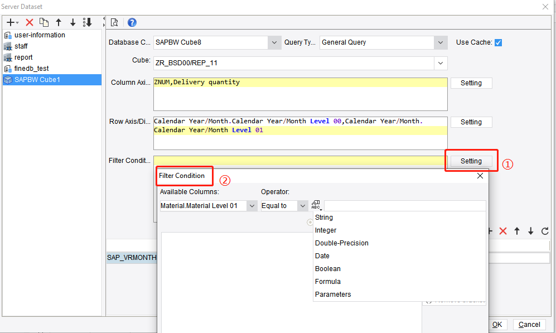
Task: Click the Filter Condition Setting button
Action: tap(470, 161)
